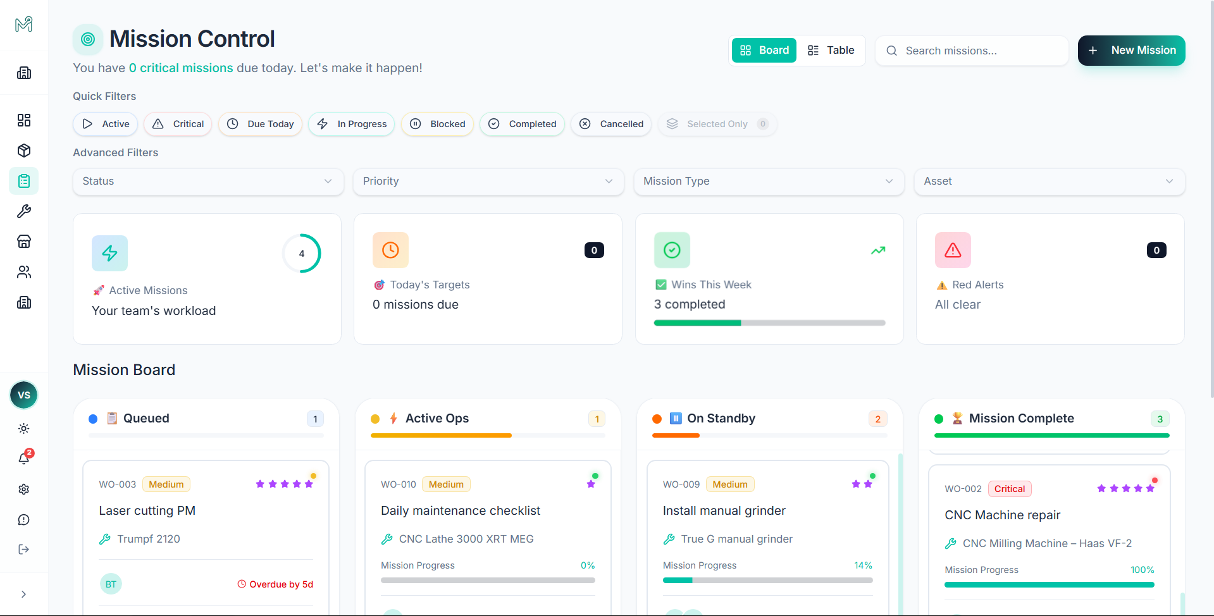Open notifications bell with badge

(24, 459)
